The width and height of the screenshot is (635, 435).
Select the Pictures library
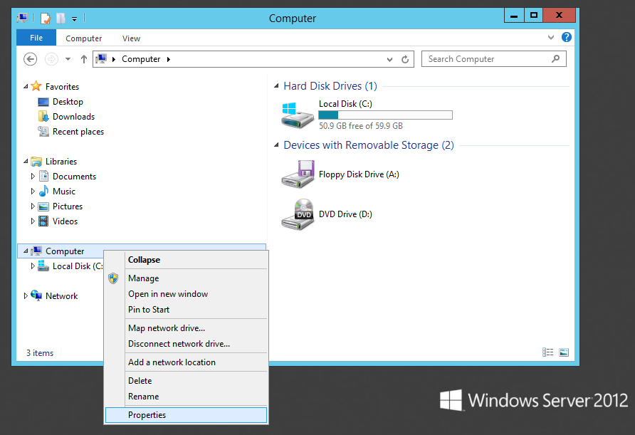point(67,206)
